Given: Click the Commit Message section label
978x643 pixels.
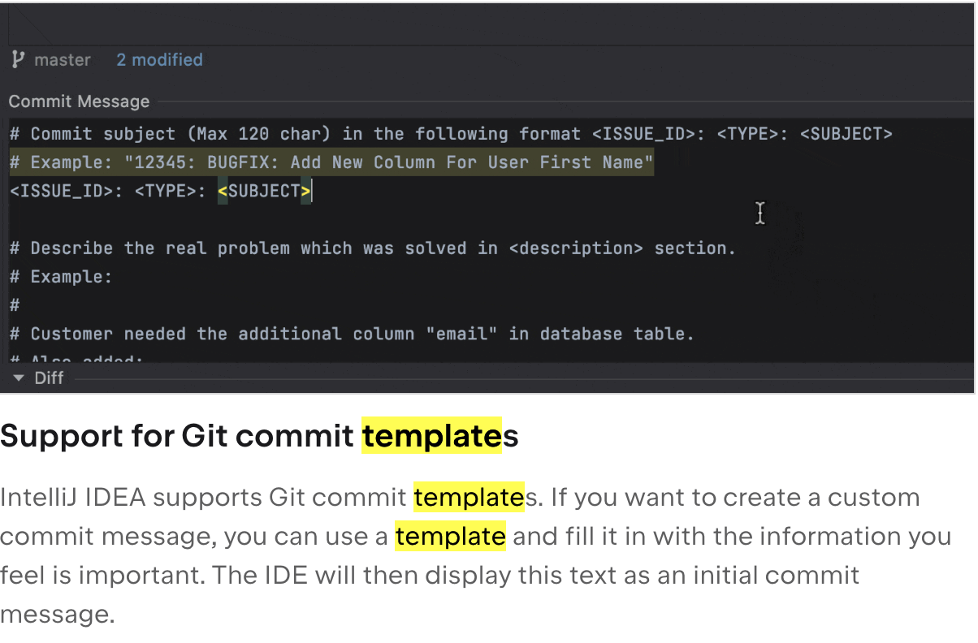Looking at the screenshot, I should [x=79, y=101].
